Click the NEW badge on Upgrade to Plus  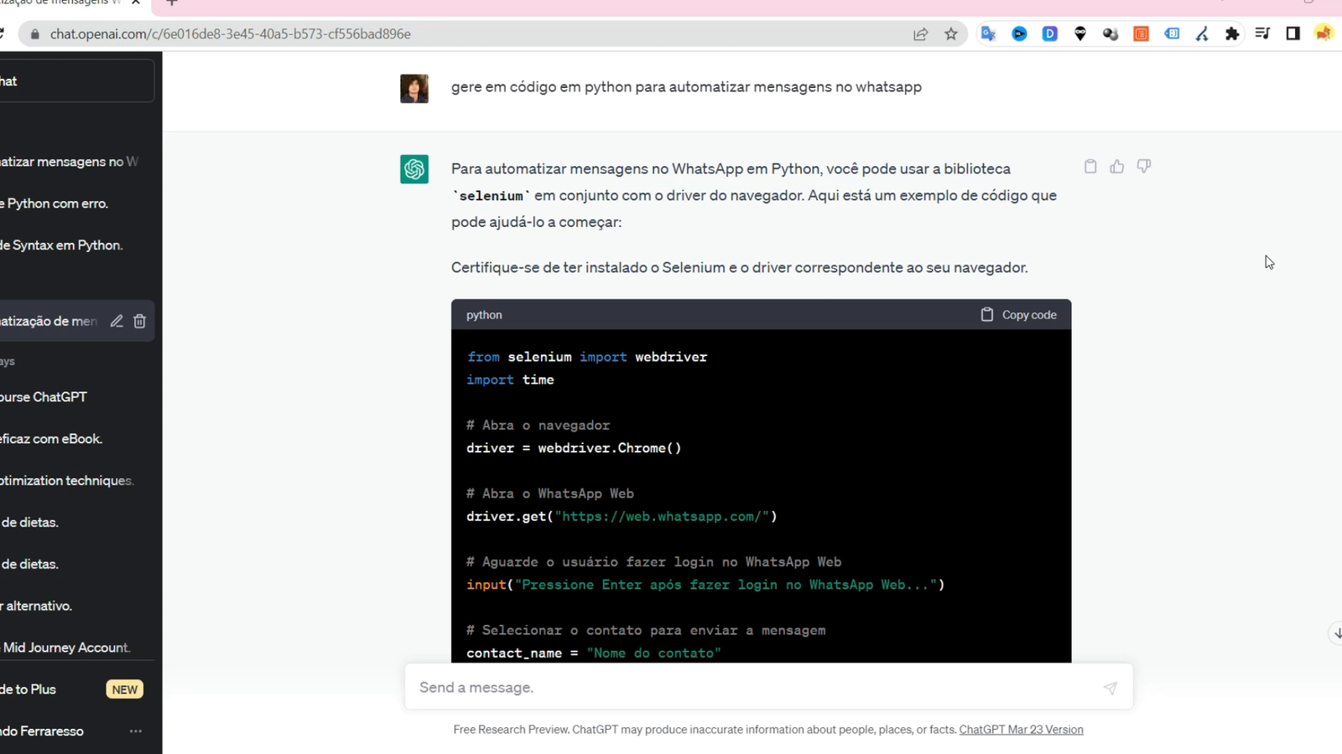[125, 689]
